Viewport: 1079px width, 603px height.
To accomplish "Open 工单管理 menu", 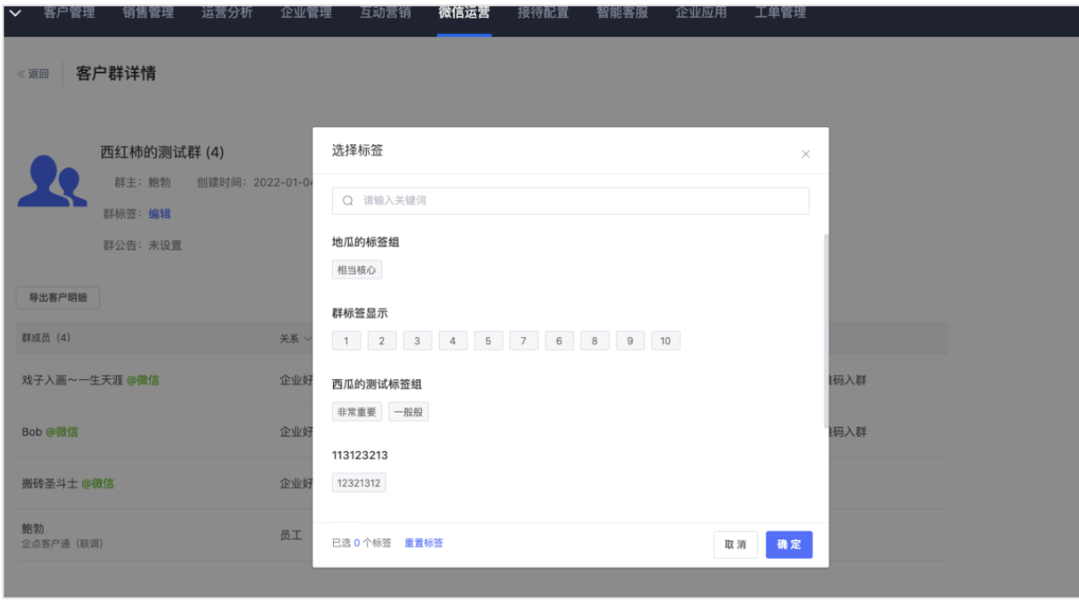I will (x=780, y=13).
